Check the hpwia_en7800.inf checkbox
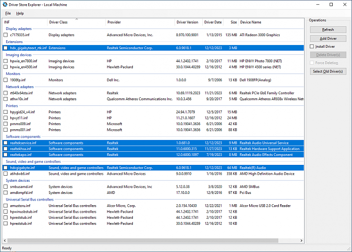The image size is (352, 252). tap(6, 61)
